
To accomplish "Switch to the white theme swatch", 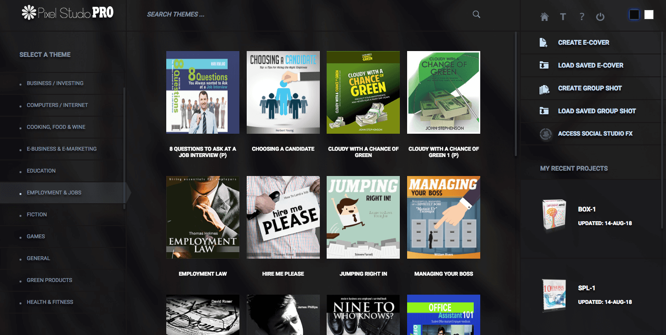I will pyautogui.click(x=649, y=15).
